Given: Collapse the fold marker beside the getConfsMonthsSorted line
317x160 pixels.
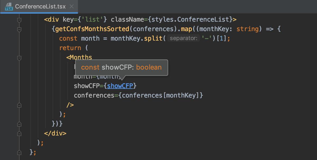Looking at the screenshot, I should 19,29.
